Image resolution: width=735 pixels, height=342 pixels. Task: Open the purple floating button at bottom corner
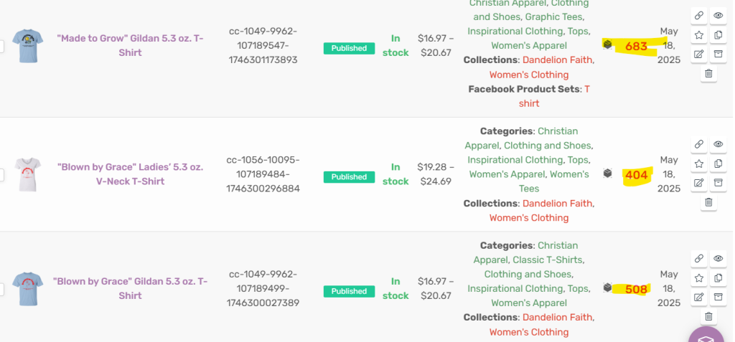(x=707, y=336)
